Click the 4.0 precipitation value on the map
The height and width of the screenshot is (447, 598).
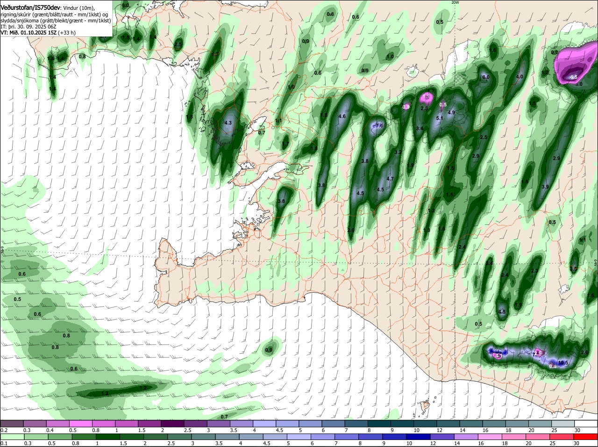[x=520, y=77]
